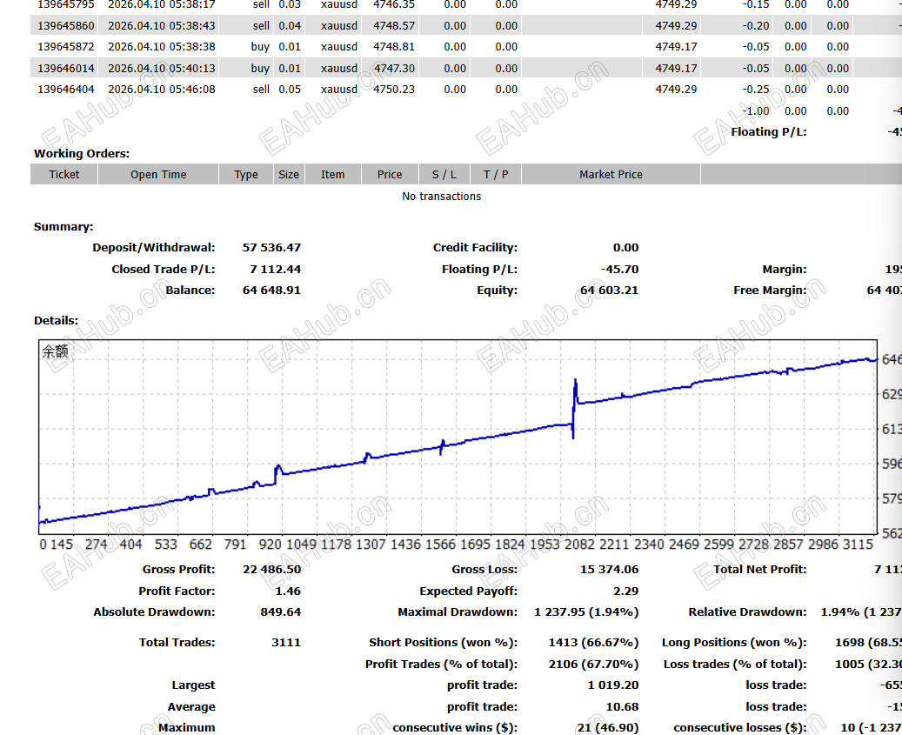This screenshot has width=902, height=735.
Task: Select the open price 4747.30
Action: 394,69
